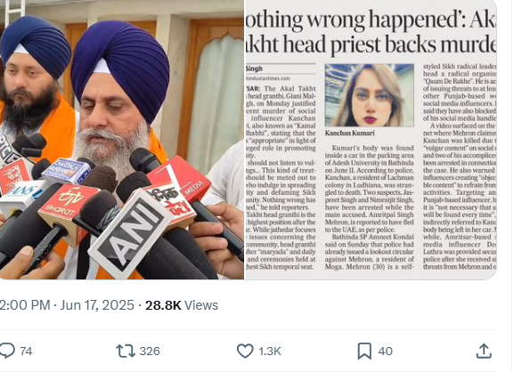The height and width of the screenshot is (372, 514).
Task: Bookmark the tweet using bookmark icon
Action: coord(364,351)
